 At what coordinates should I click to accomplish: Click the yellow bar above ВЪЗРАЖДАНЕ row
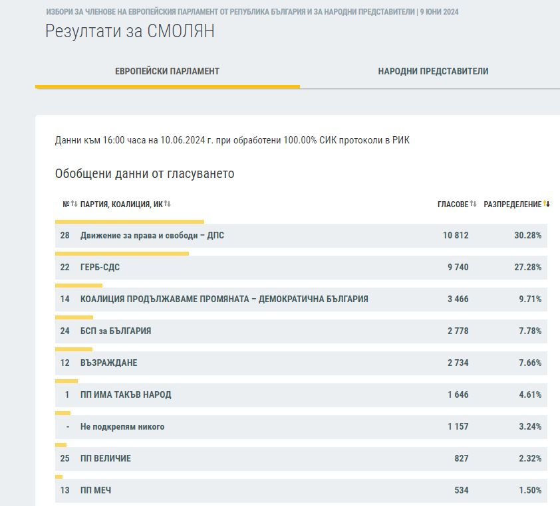point(74,349)
